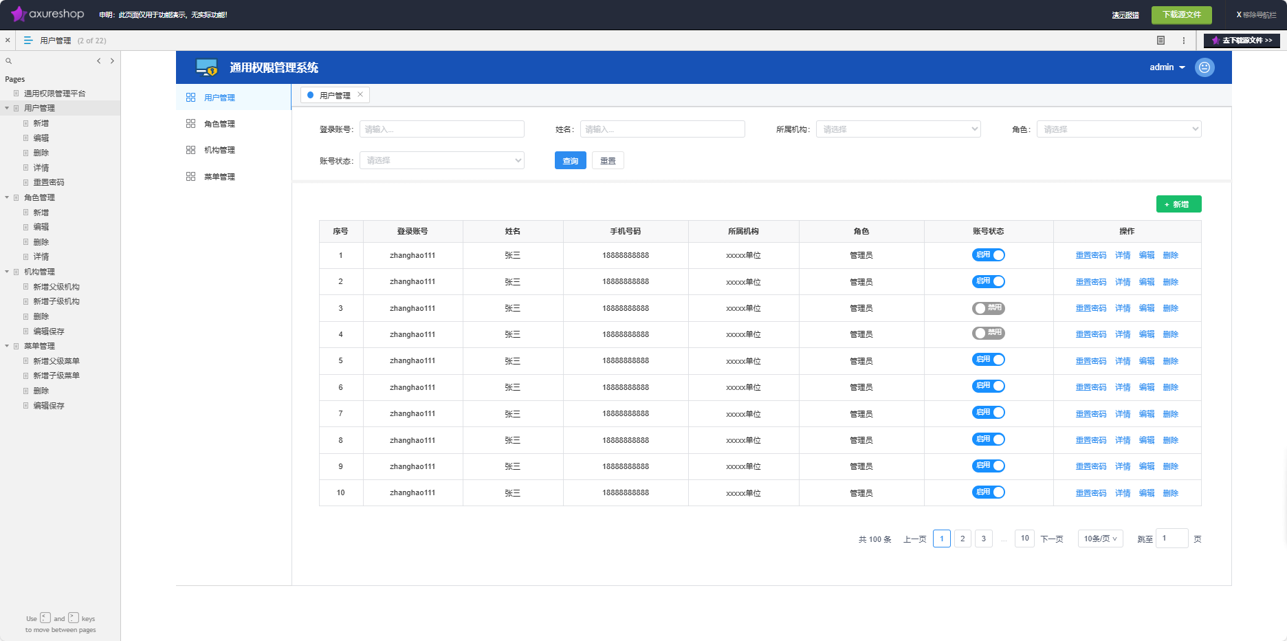
Task: Toggle account status switch for row 10
Action: pos(989,492)
